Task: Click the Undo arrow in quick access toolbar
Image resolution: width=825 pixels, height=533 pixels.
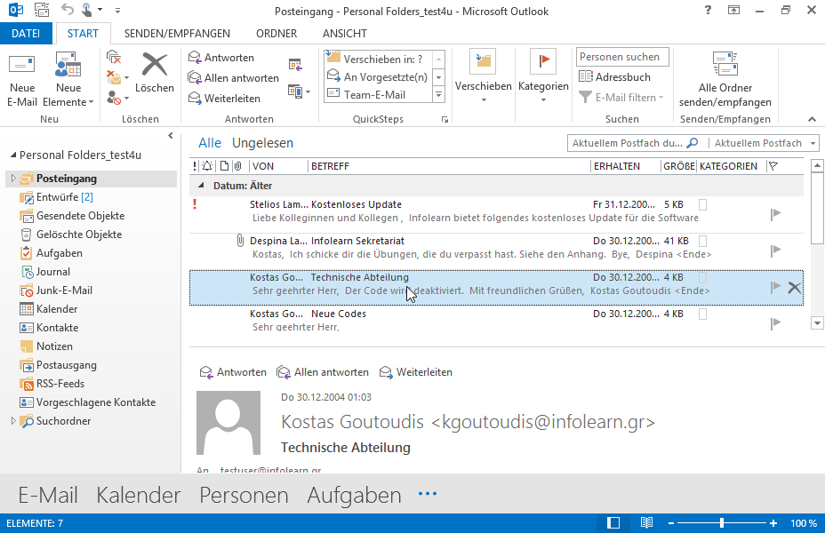Action: point(68,10)
